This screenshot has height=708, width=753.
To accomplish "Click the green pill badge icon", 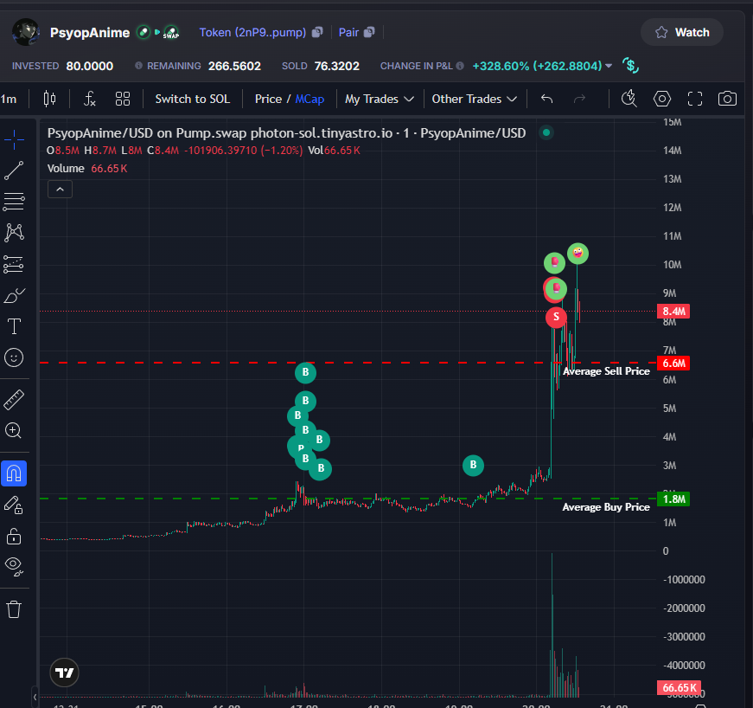I will coord(144,32).
